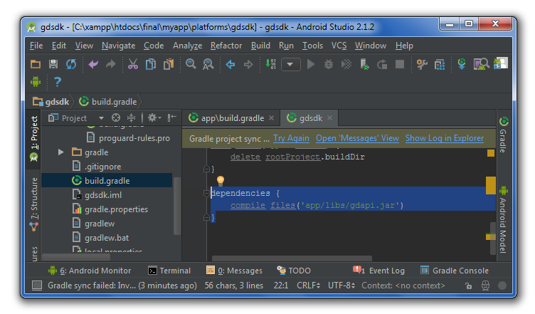Click the Save All toolbar icon

53,64
